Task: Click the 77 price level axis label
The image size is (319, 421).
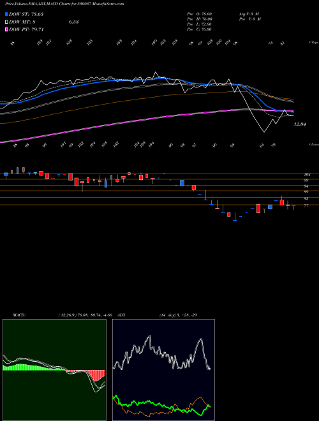Action: [x=306, y=206]
